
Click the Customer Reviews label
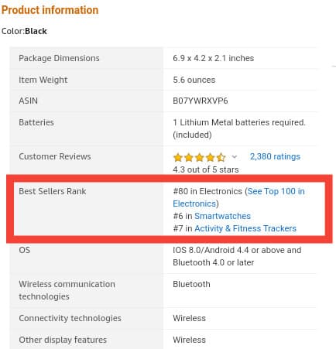(55, 156)
